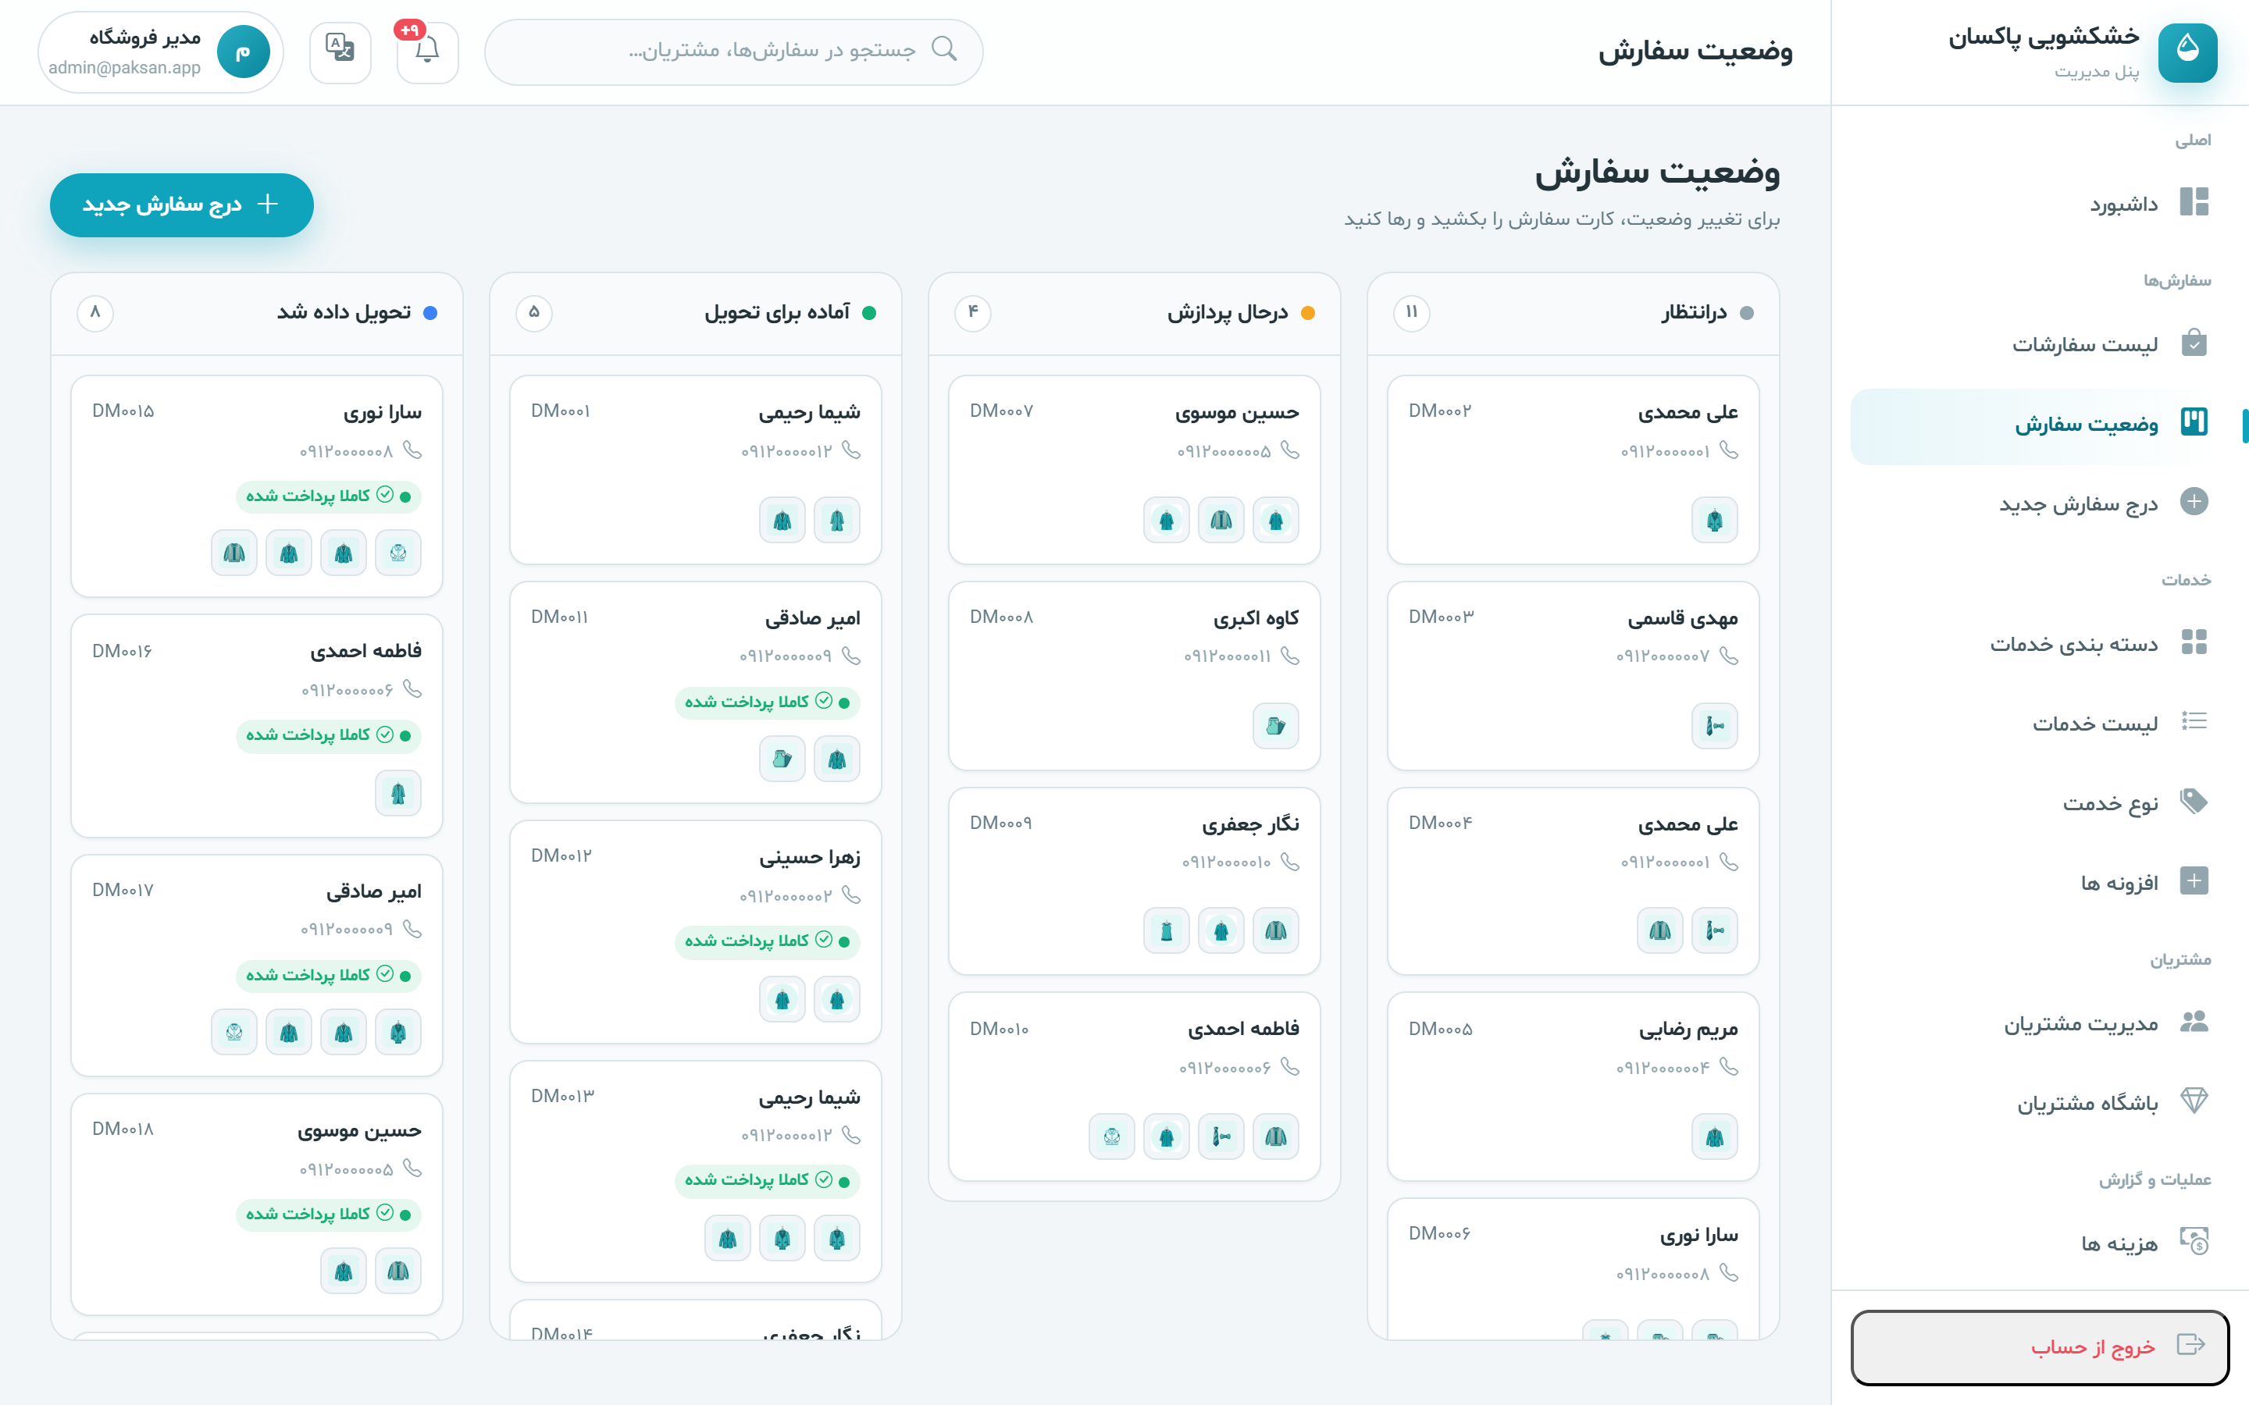Click the service type tag icon
Screen dimensions: 2249x1405
(x=2194, y=801)
